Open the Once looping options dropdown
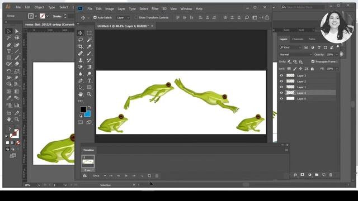 pos(100,176)
